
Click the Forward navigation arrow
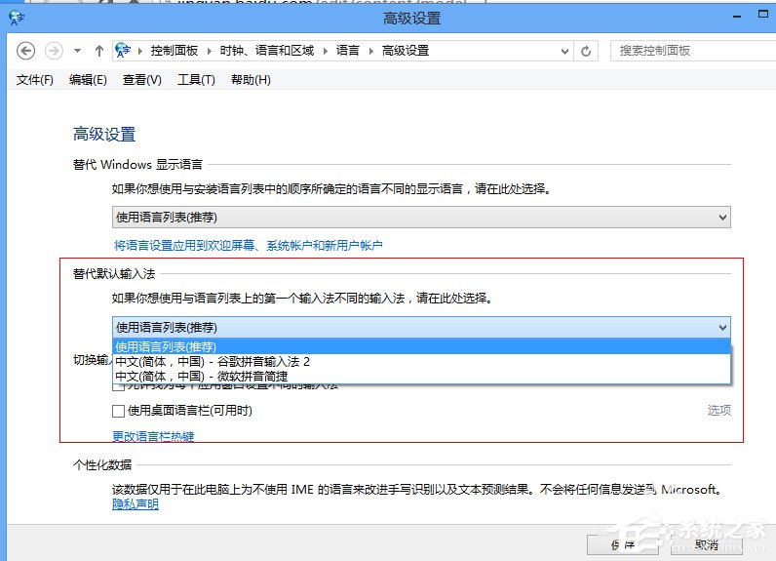tap(56, 51)
